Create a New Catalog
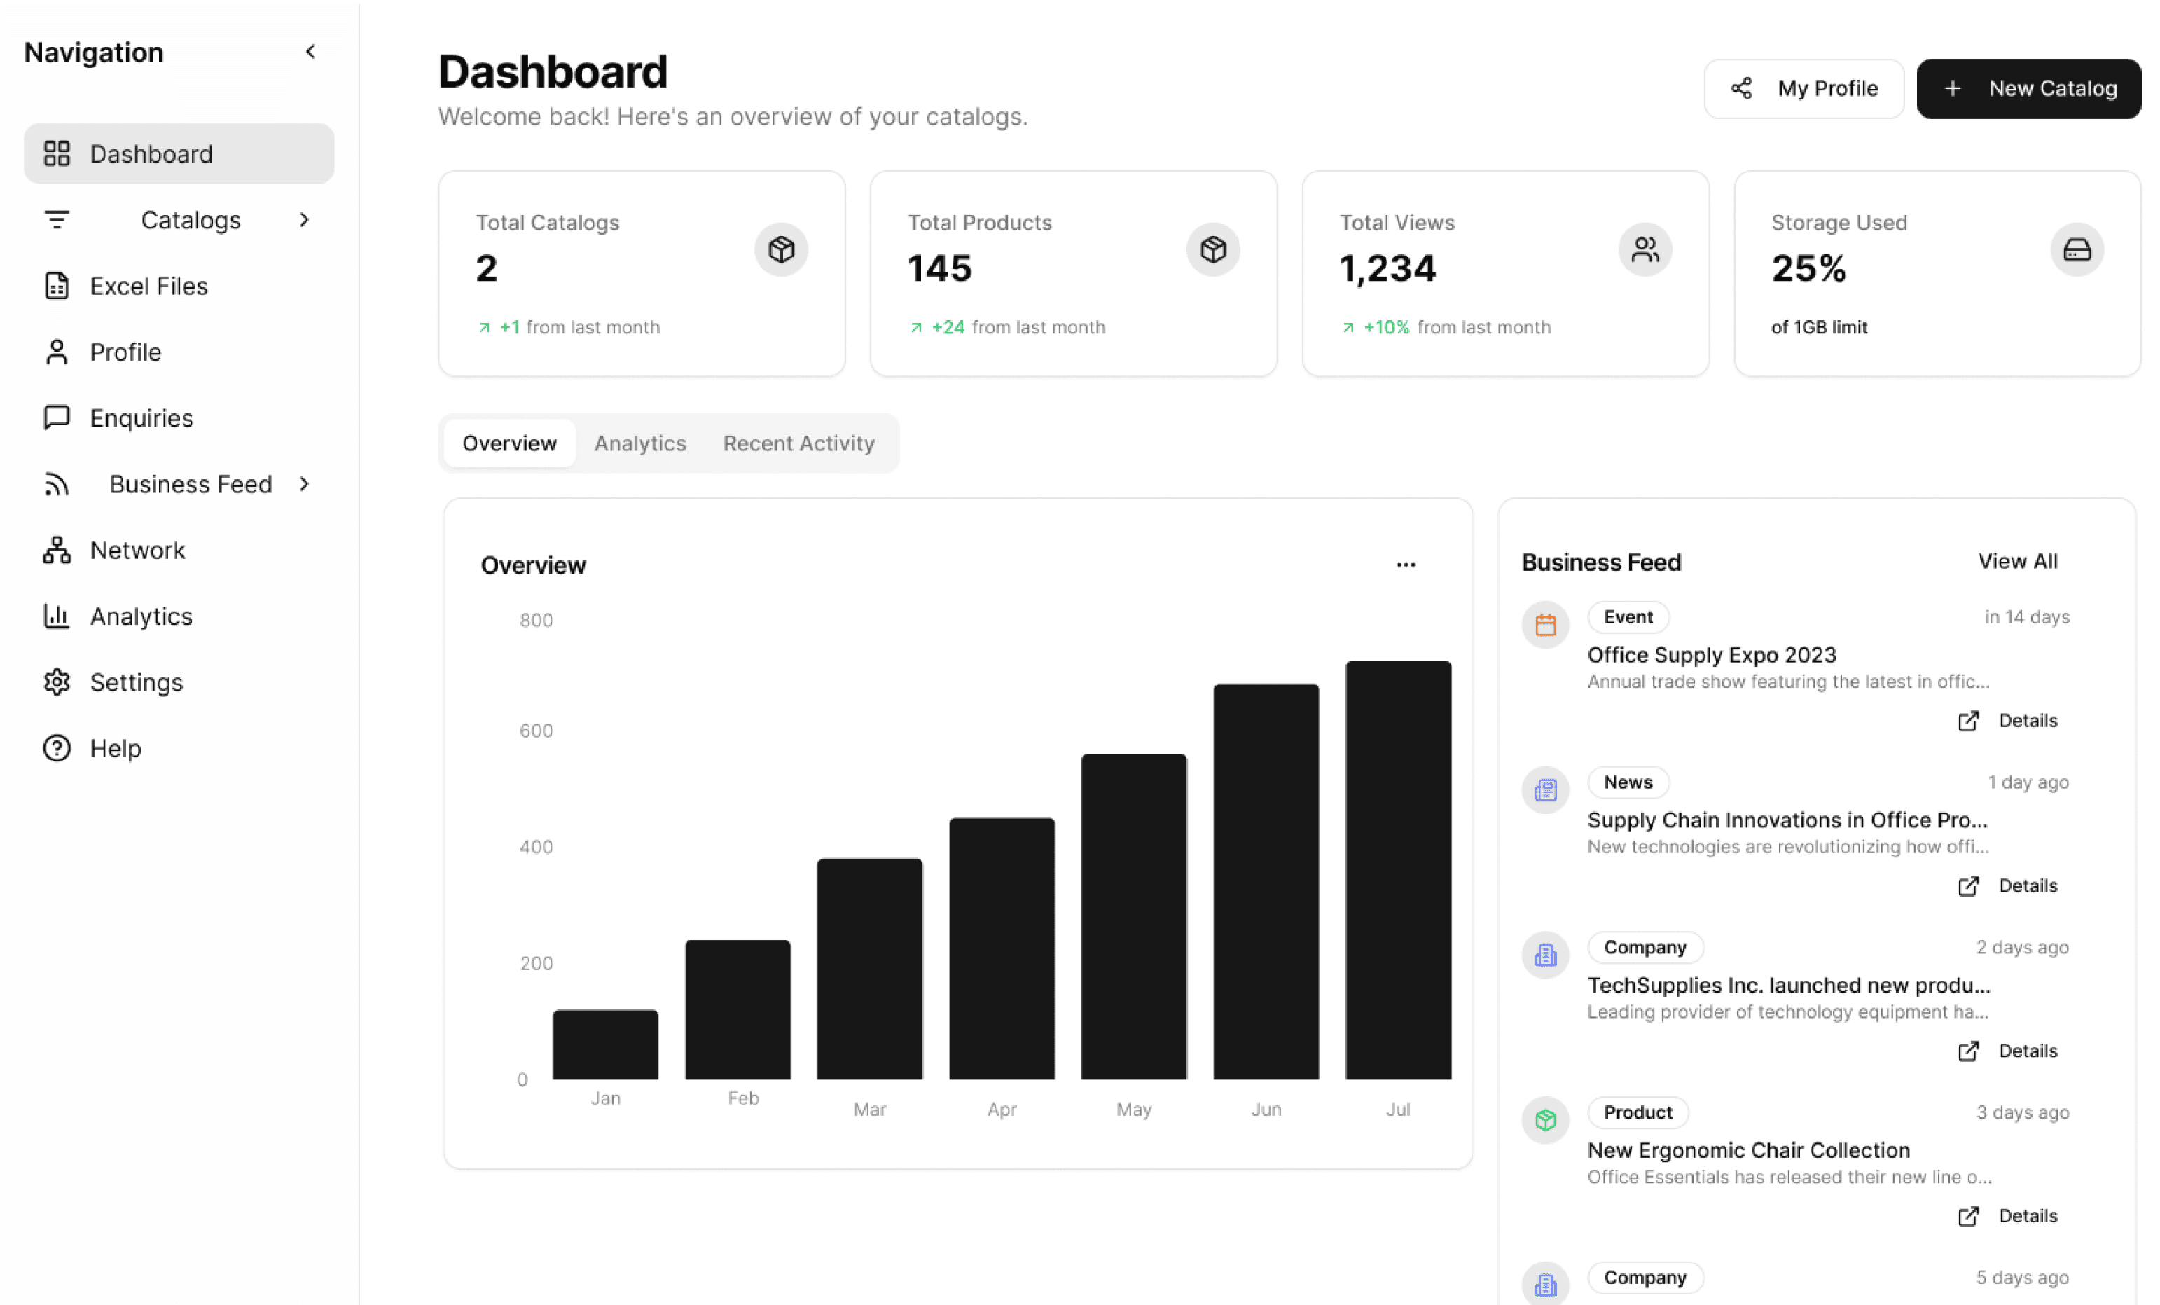2160x1305 pixels. pos(2028,88)
